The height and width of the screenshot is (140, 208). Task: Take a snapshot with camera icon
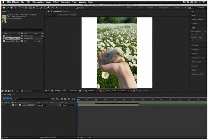80,91
